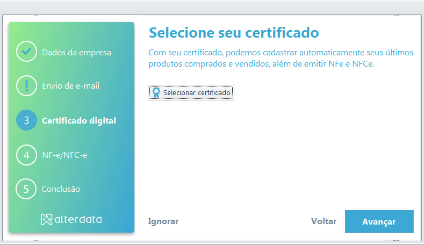Skip this step with Ignorar

(x=163, y=221)
